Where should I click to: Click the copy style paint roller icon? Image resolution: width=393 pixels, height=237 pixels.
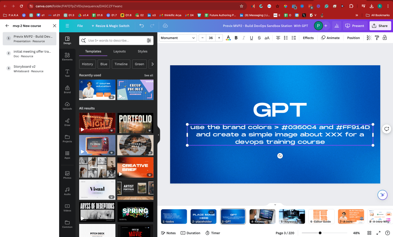(x=377, y=38)
